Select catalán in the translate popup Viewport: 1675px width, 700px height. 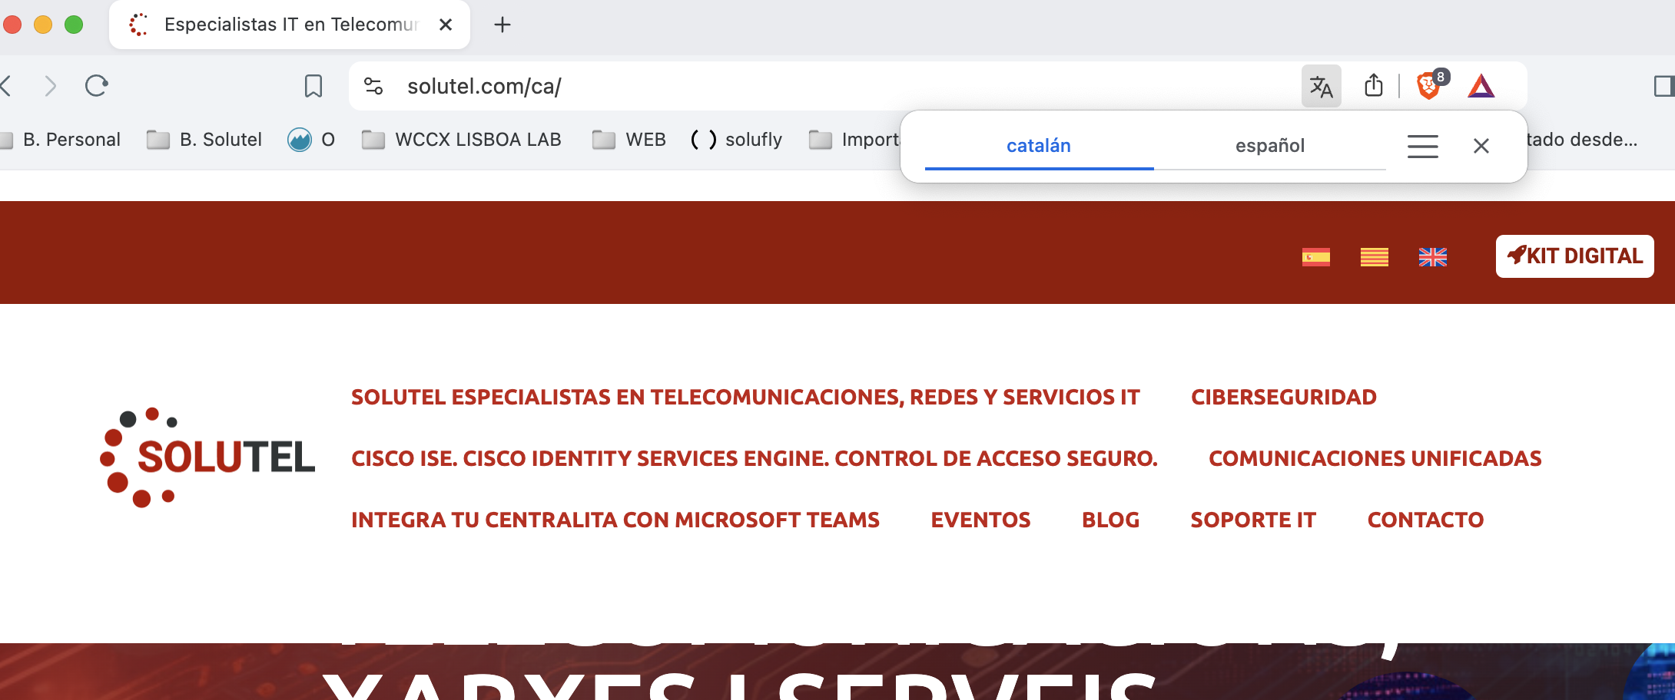pyautogui.click(x=1039, y=146)
